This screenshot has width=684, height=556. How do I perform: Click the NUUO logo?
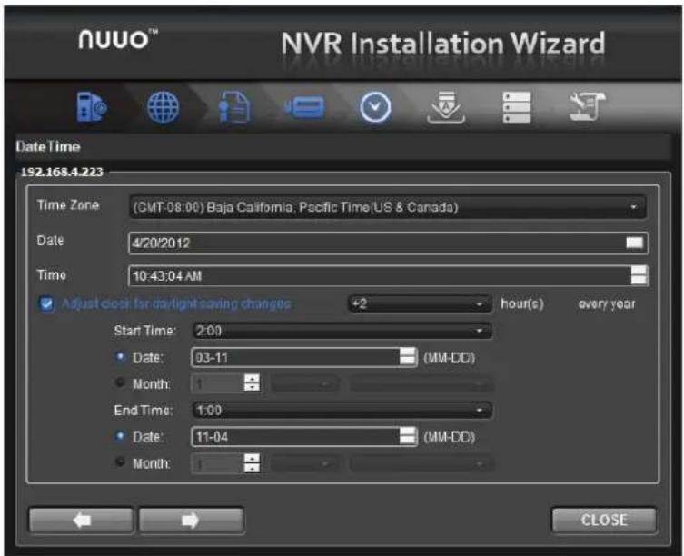(118, 39)
